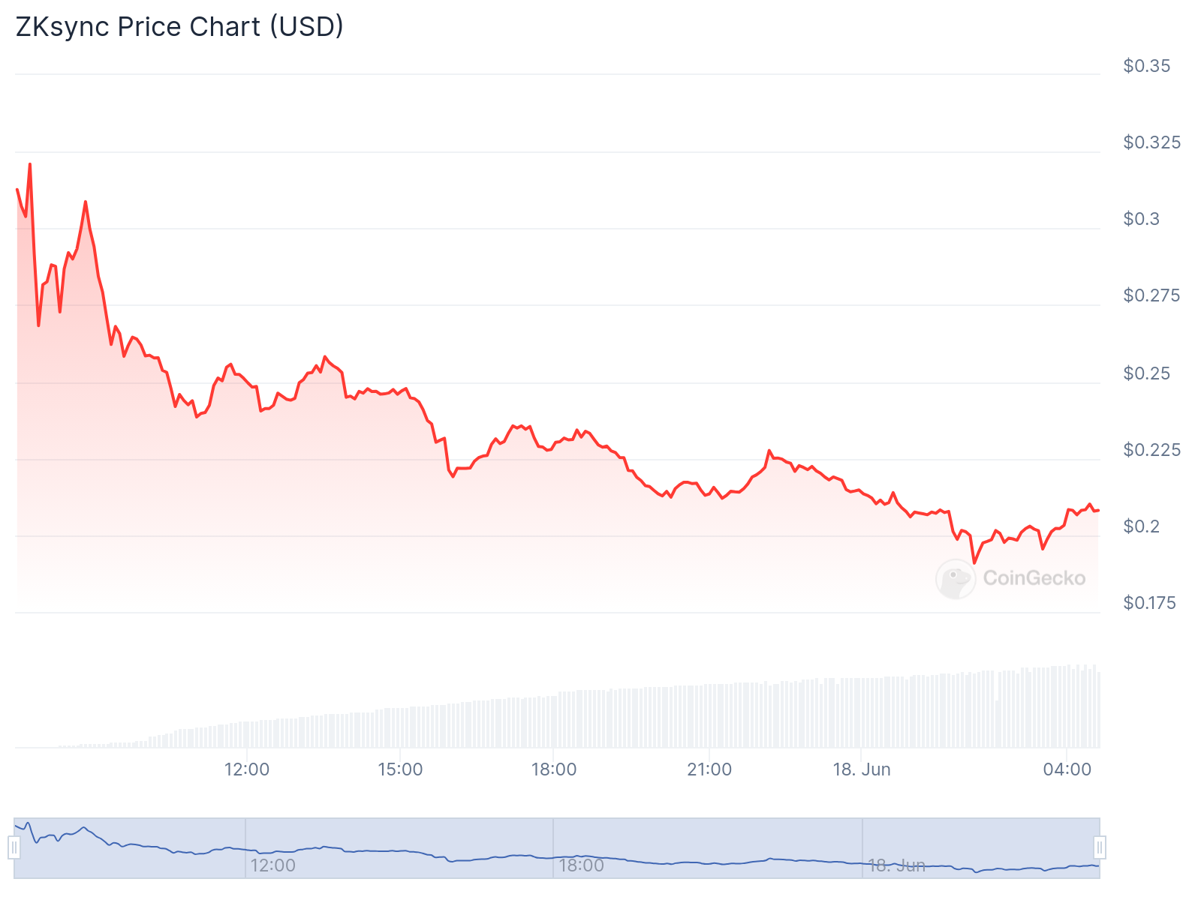Click the 21:00 time axis label
Screen dimensions: 1195x900
click(x=709, y=769)
